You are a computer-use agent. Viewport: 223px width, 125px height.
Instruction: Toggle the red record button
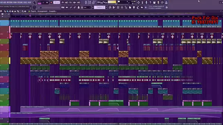coord(51,2)
